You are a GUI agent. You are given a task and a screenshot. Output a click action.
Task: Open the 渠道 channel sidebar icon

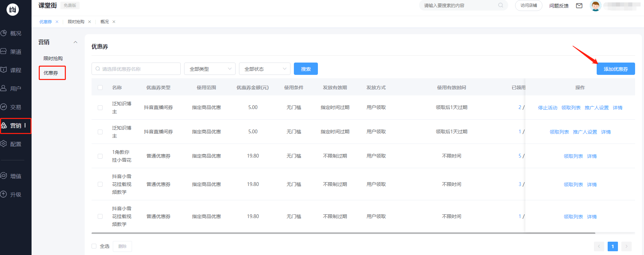point(3,51)
